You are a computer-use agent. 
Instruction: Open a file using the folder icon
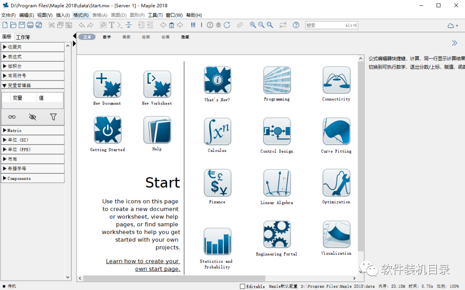(13, 25)
